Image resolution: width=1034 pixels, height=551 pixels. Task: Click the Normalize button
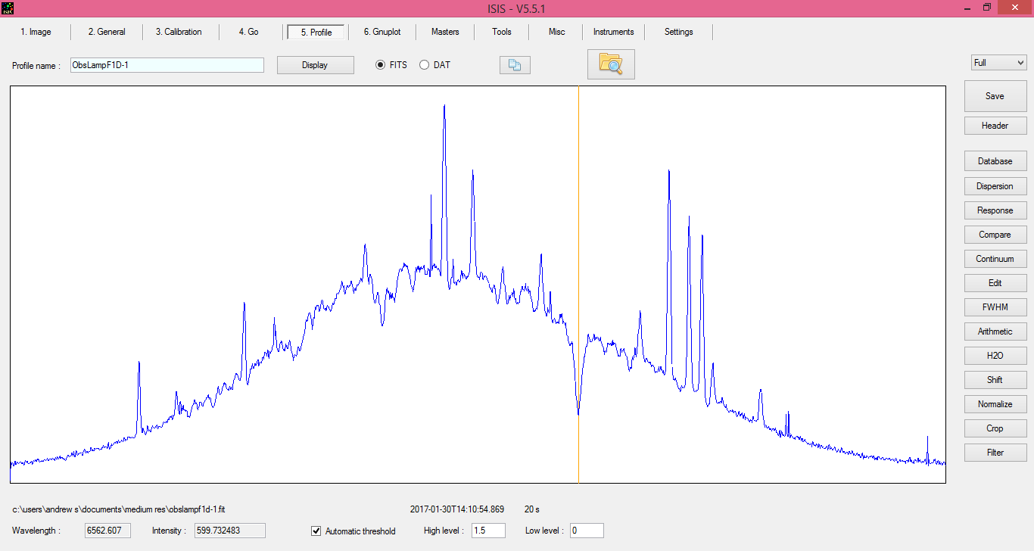click(995, 404)
